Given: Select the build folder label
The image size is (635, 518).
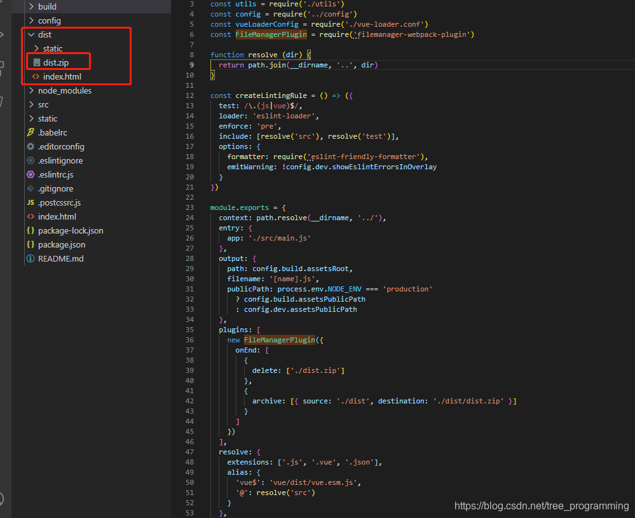Looking at the screenshot, I should point(48,6).
